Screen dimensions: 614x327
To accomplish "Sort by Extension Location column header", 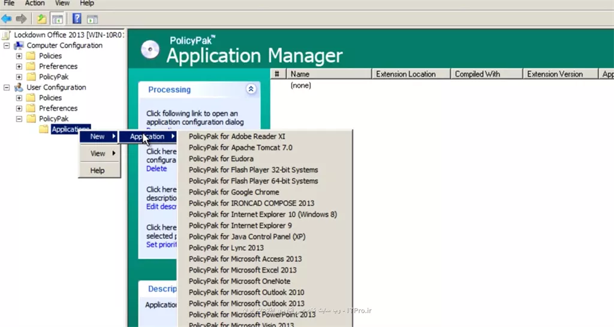I will [x=411, y=74].
